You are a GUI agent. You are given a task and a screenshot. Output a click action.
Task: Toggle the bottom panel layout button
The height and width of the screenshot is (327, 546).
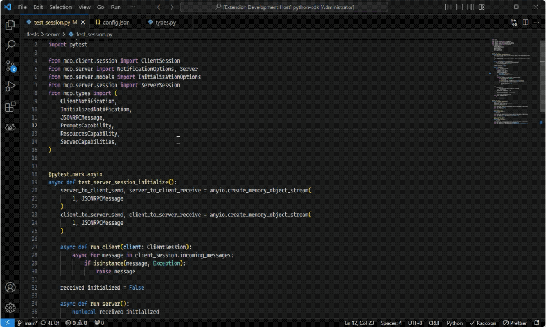459,7
